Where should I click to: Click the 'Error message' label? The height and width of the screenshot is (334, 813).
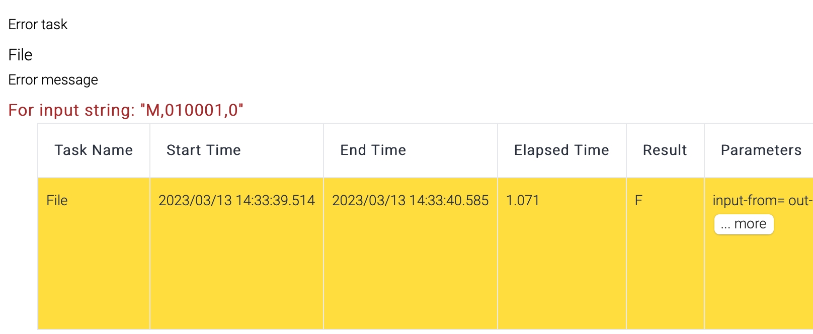click(53, 80)
